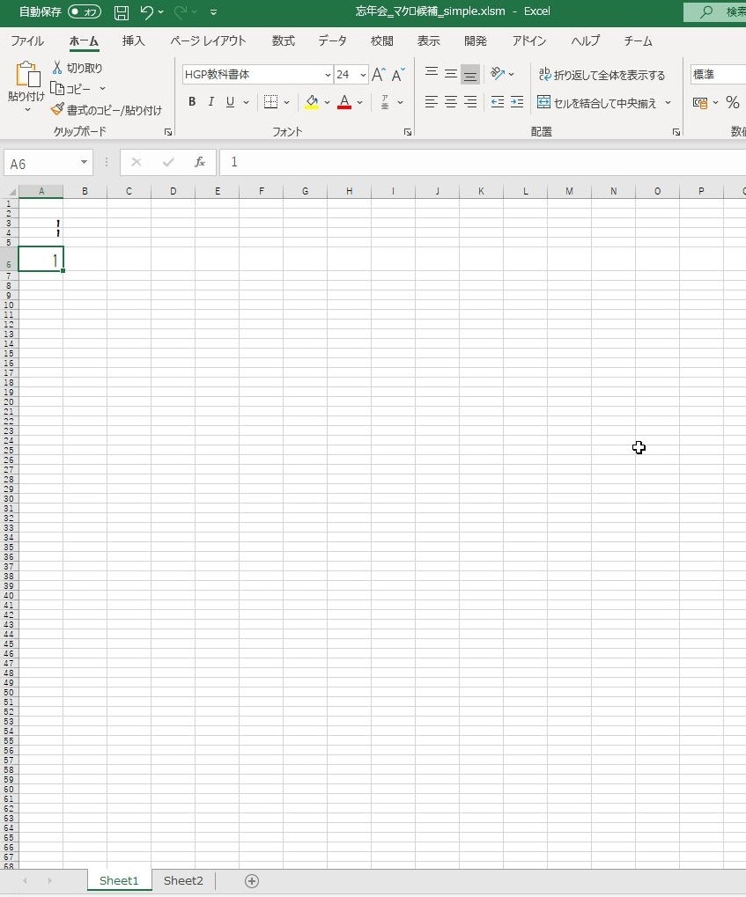Screen dimensions: 746x897
Task: Switch to ページ レイアウト tab
Action: (x=208, y=41)
